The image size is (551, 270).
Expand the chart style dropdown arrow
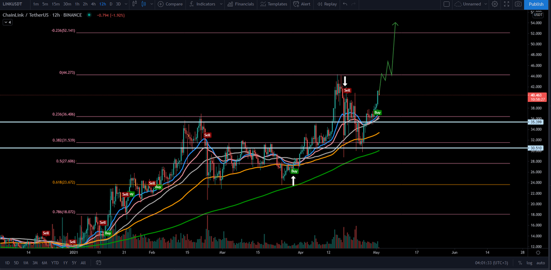(152, 4)
